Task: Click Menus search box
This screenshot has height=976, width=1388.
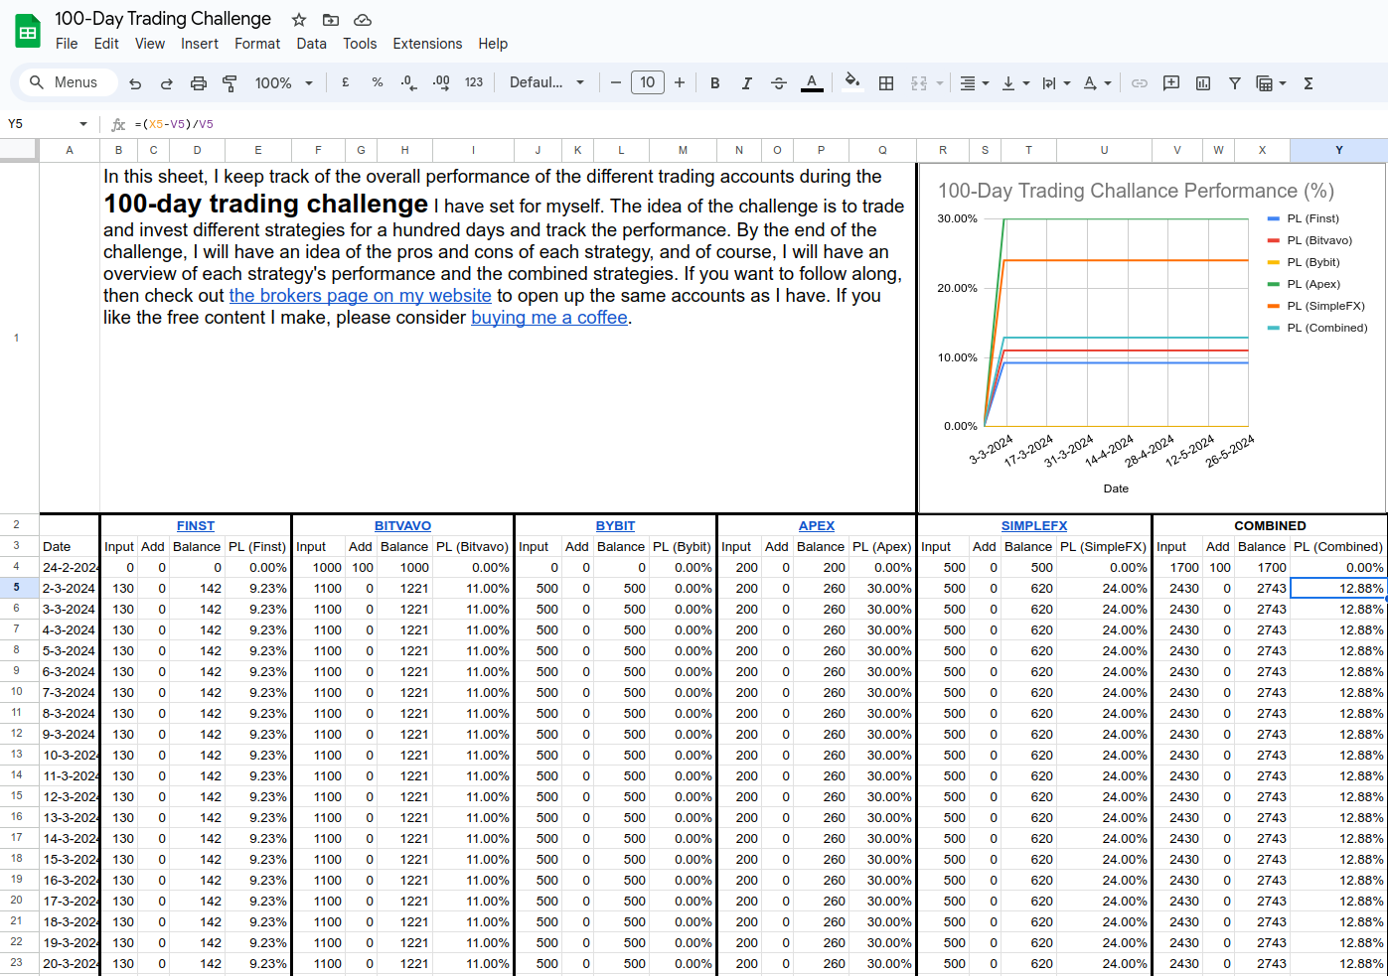Action: tap(69, 82)
